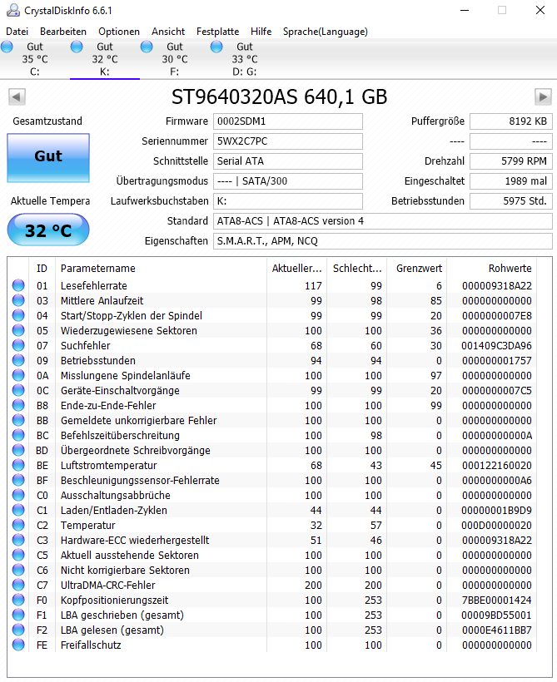Click the Drehzahl value 5799 RPM
The height and width of the screenshot is (682, 557).
pyautogui.click(x=511, y=161)
